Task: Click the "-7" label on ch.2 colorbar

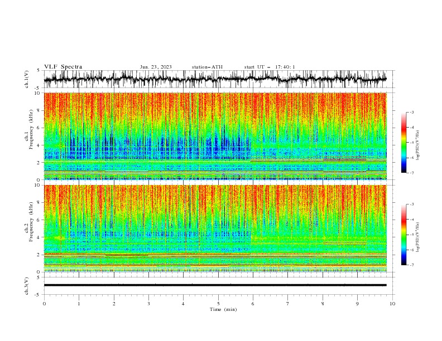Action: click(412, 265)
